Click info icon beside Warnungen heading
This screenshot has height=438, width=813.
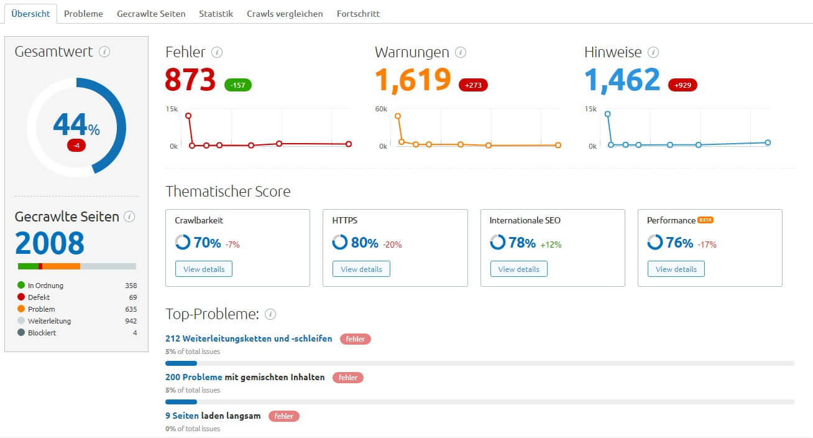pos(461,52)
